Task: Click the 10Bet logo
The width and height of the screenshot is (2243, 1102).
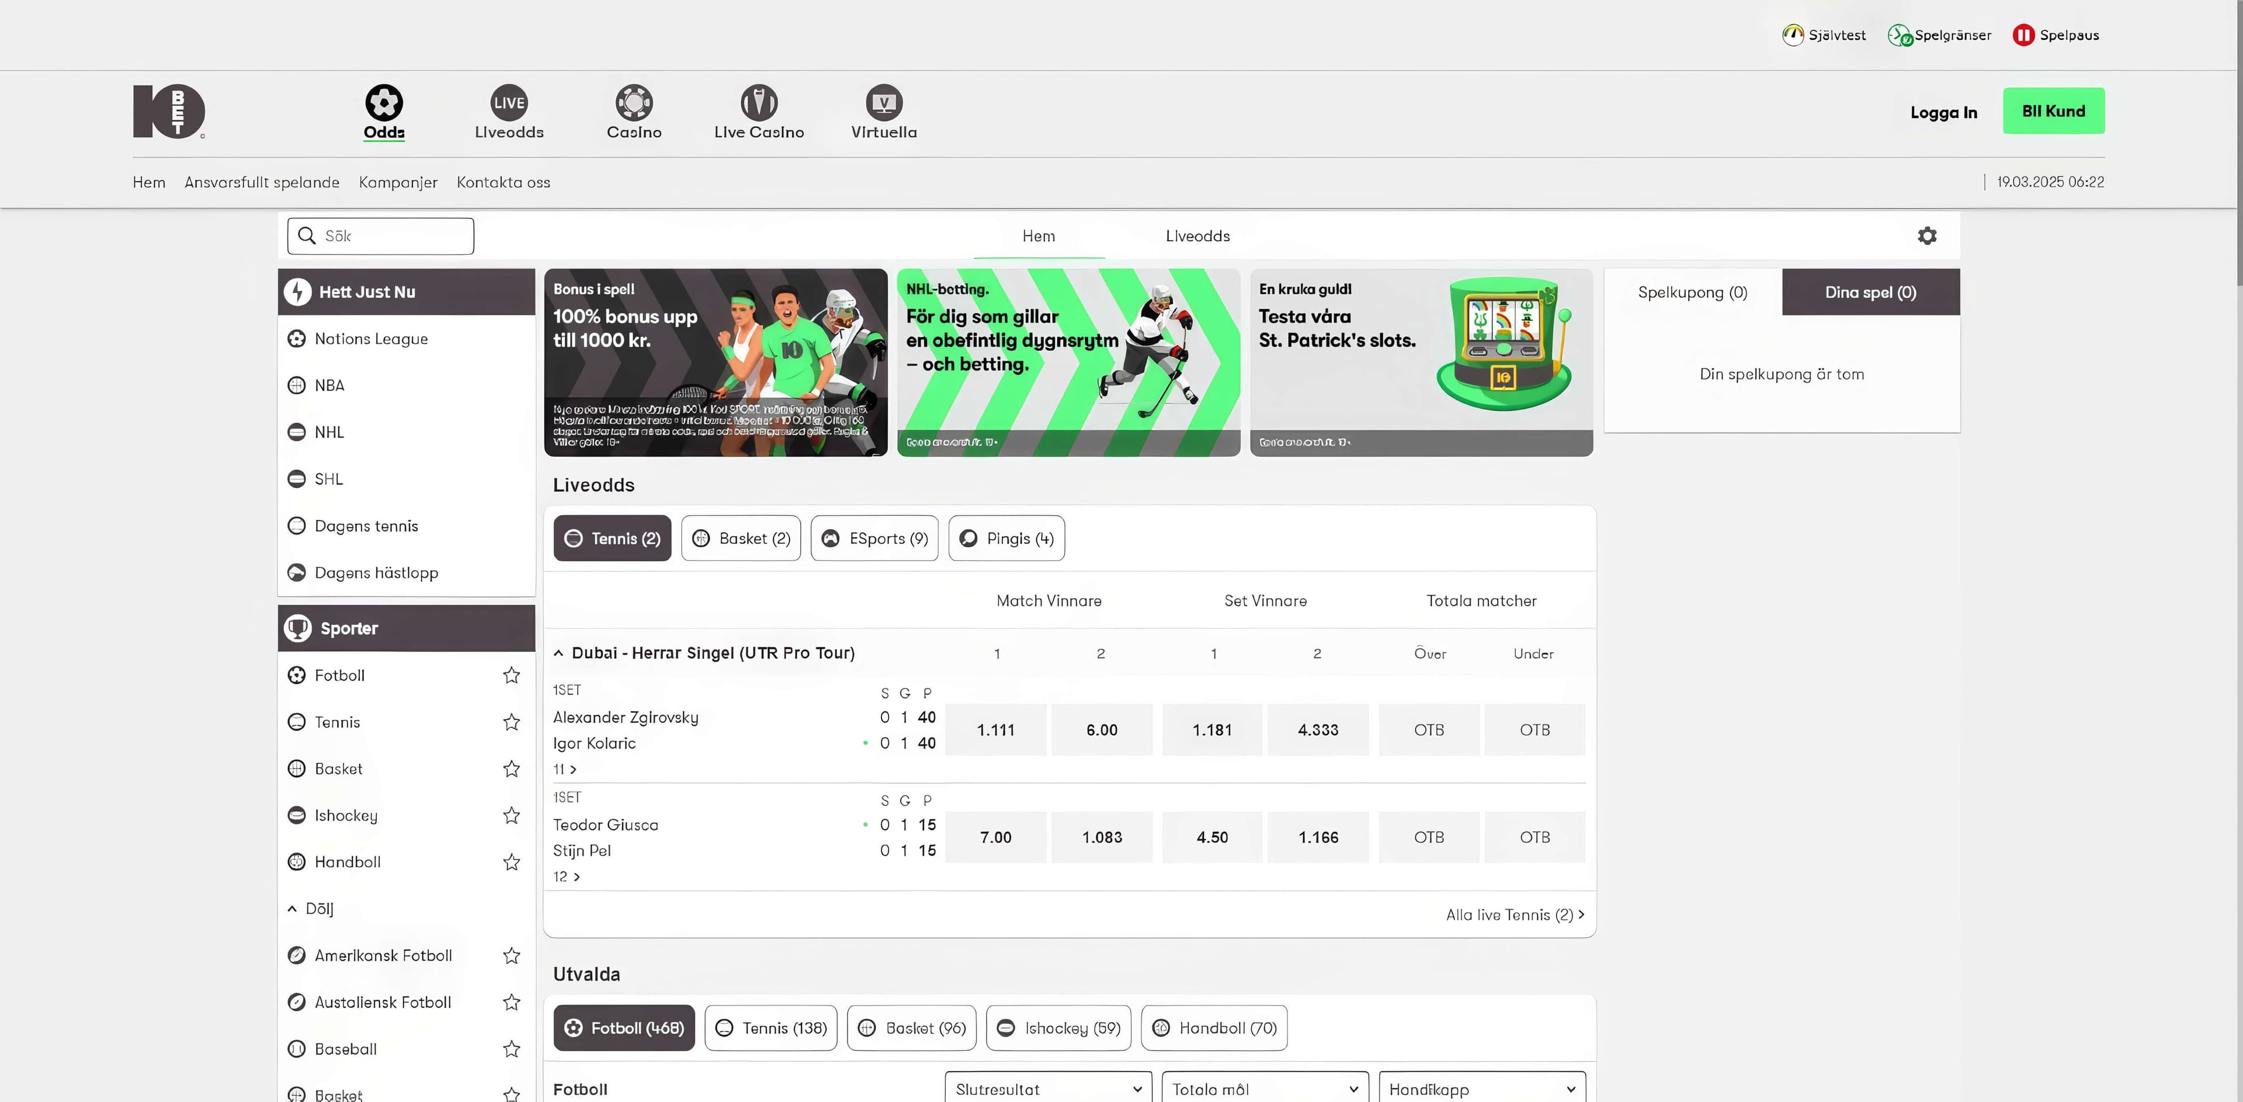Action: (169, 112)
